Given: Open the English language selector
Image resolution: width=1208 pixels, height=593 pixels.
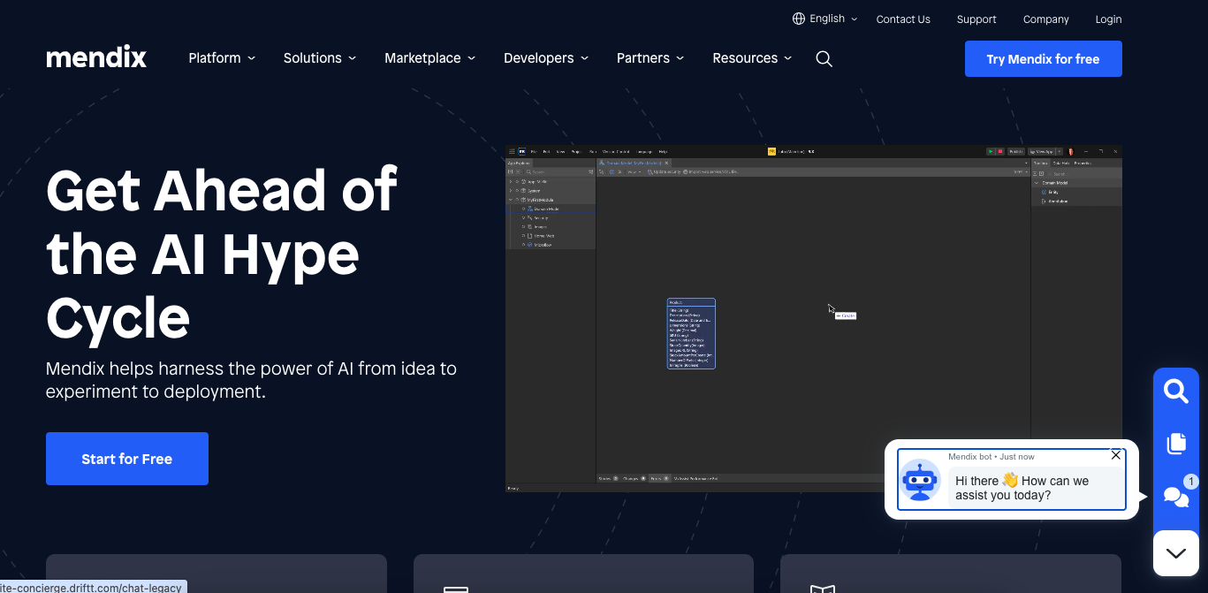Looking at the screenshot, I should (825, 19).
